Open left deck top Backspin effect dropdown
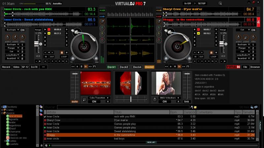 click(x=13, y=30)
